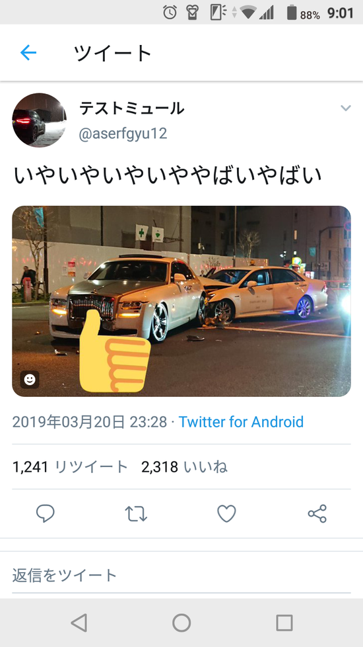Tap the 返信をツイート reply field
Viewport: 363px width, 647px height.
pyautogui.click(x=181, y=575)
